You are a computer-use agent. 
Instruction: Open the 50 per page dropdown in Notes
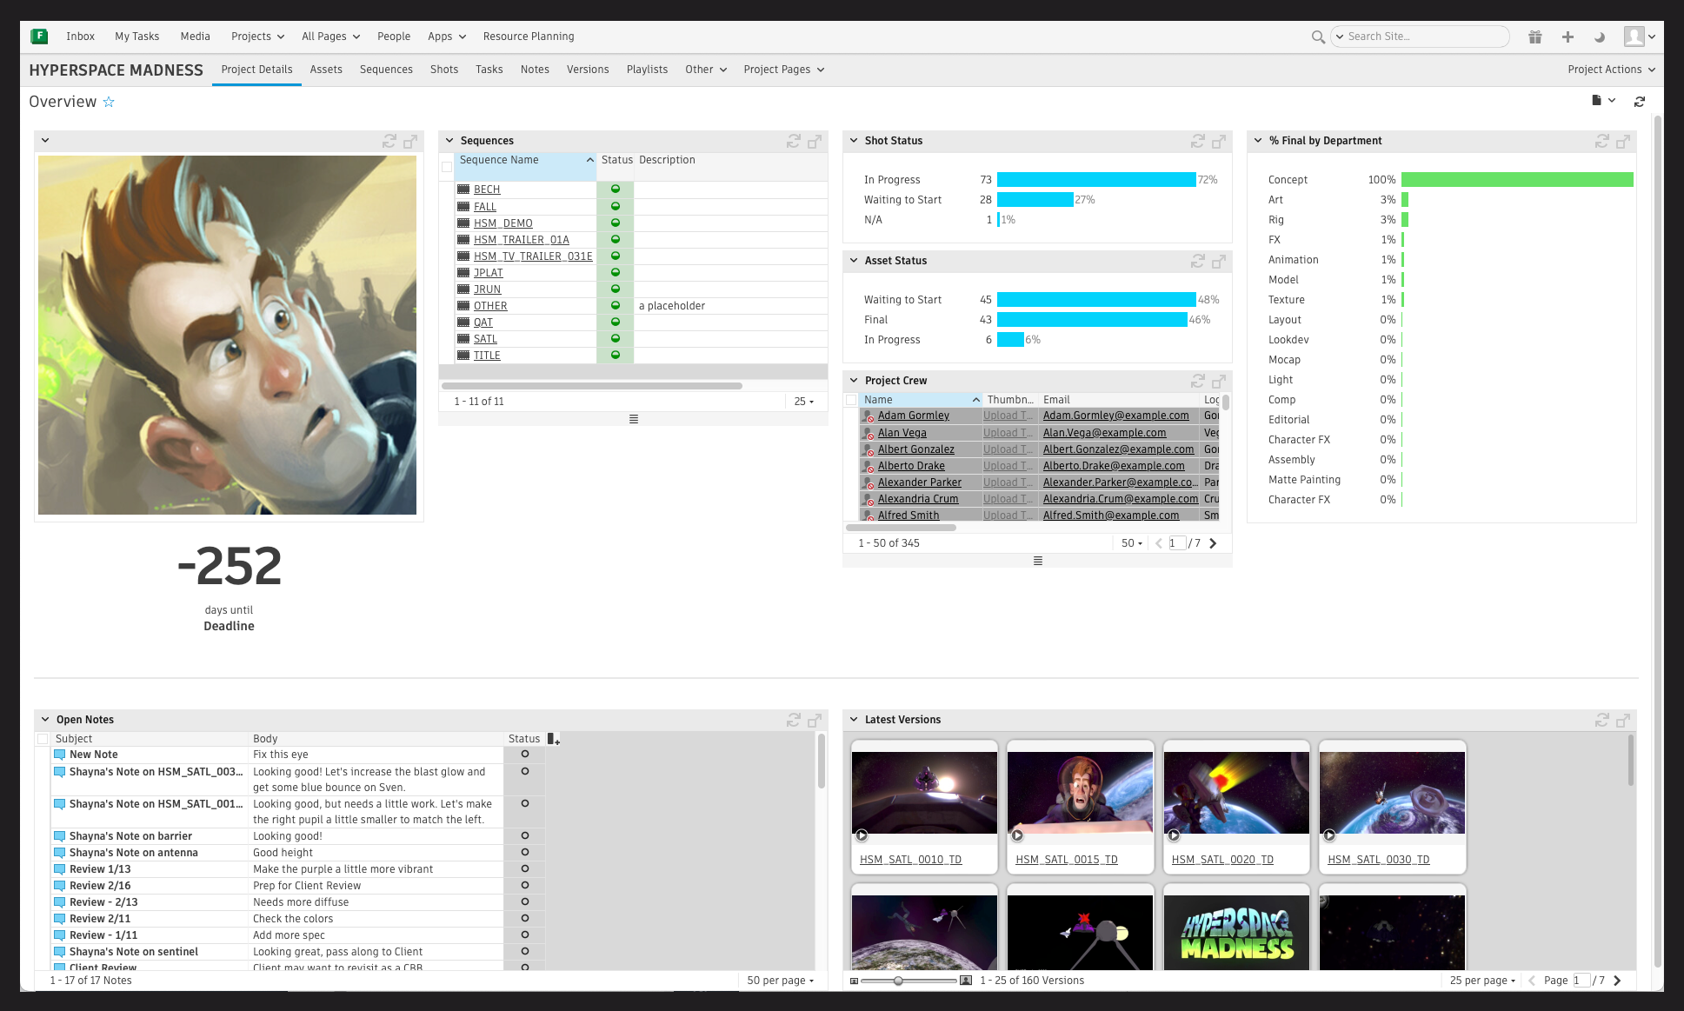pos(780,981)
